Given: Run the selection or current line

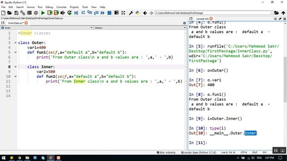Looking at the screenshot, I should click(63, 13).
